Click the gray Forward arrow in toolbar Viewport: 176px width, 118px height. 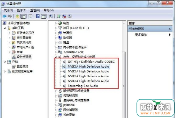pyautogui.click(x=10, y=16)
